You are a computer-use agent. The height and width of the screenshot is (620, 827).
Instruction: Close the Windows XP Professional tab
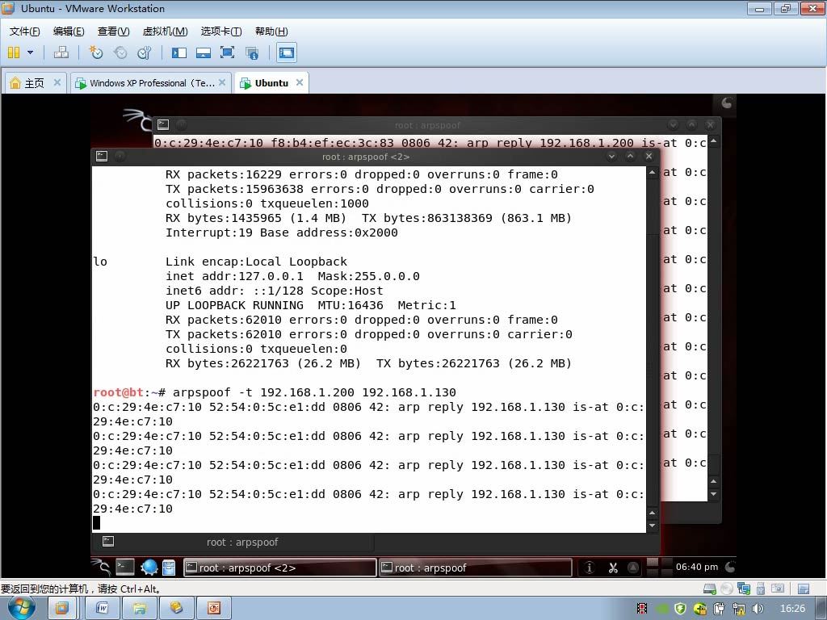[222, 82]
